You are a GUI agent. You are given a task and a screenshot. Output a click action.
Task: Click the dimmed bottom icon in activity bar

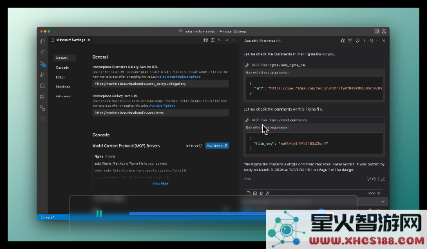pyautogui.click(x=43, y=119)
